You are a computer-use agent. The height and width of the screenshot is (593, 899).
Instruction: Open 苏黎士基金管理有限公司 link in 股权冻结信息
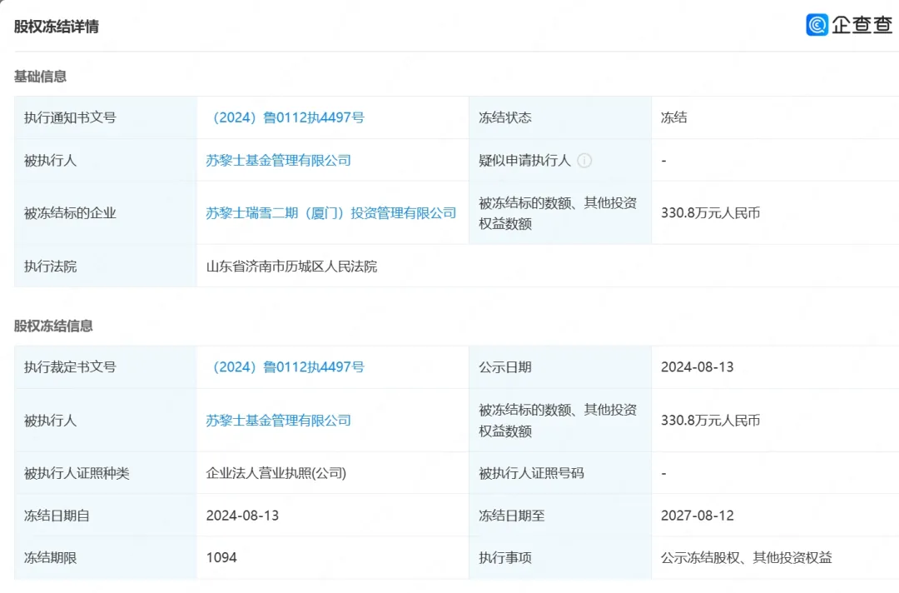(x=279, y=421)
